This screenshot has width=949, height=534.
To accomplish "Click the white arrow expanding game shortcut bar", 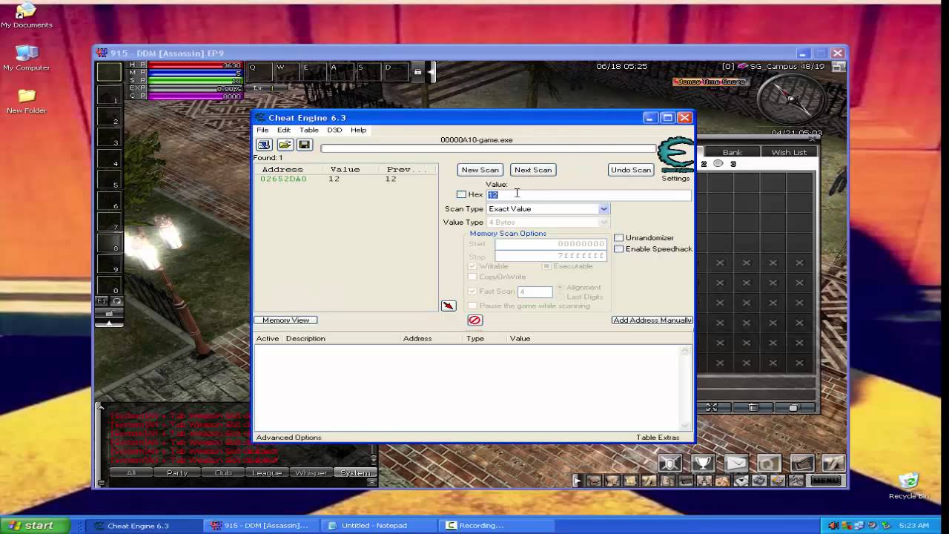I will [x=577, y=481].
